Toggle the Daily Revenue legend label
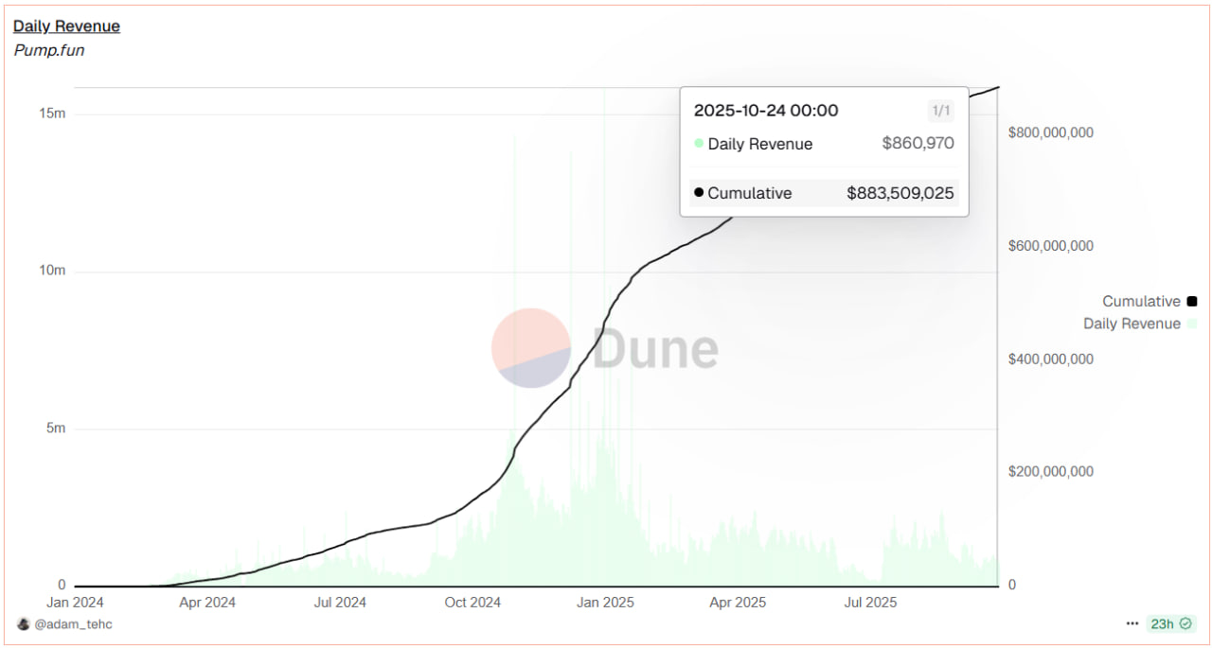The height and width of the screenshot is (648, 1212). pos(1132,324)
